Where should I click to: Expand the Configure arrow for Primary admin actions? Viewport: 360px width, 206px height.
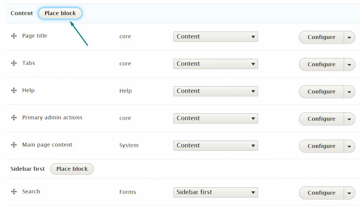[x=349, y=119]
